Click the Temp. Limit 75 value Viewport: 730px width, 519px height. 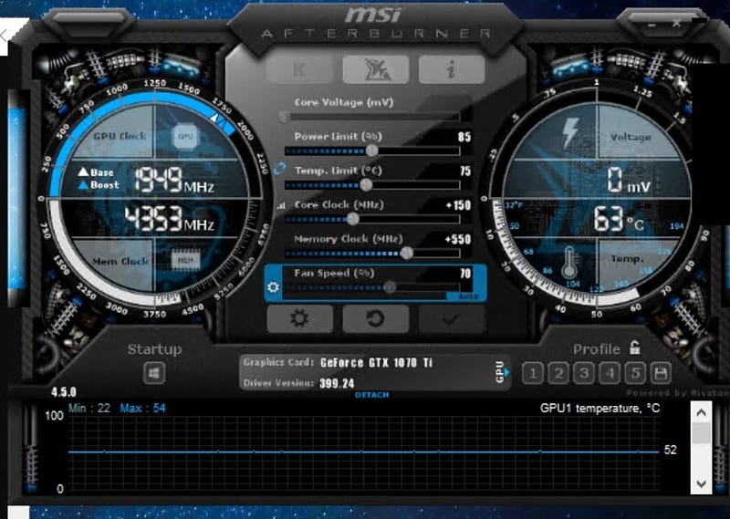click(465, 171)
